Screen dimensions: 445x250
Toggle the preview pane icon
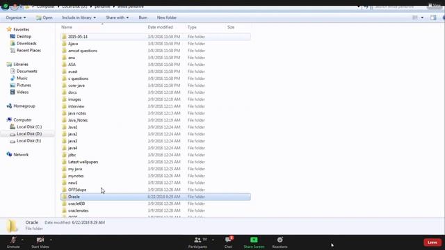(433, 17)
